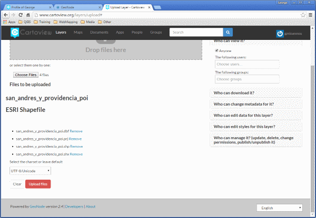Open the charset UTF-8/Unicode dropdown

tap(30, 171)
